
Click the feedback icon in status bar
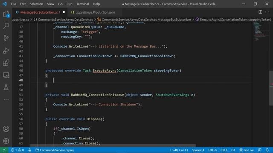point(260,150)
